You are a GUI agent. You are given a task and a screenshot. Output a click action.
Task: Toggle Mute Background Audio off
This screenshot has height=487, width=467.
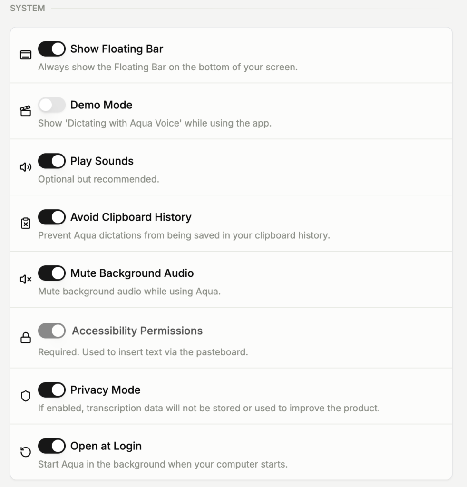(52, 273)
